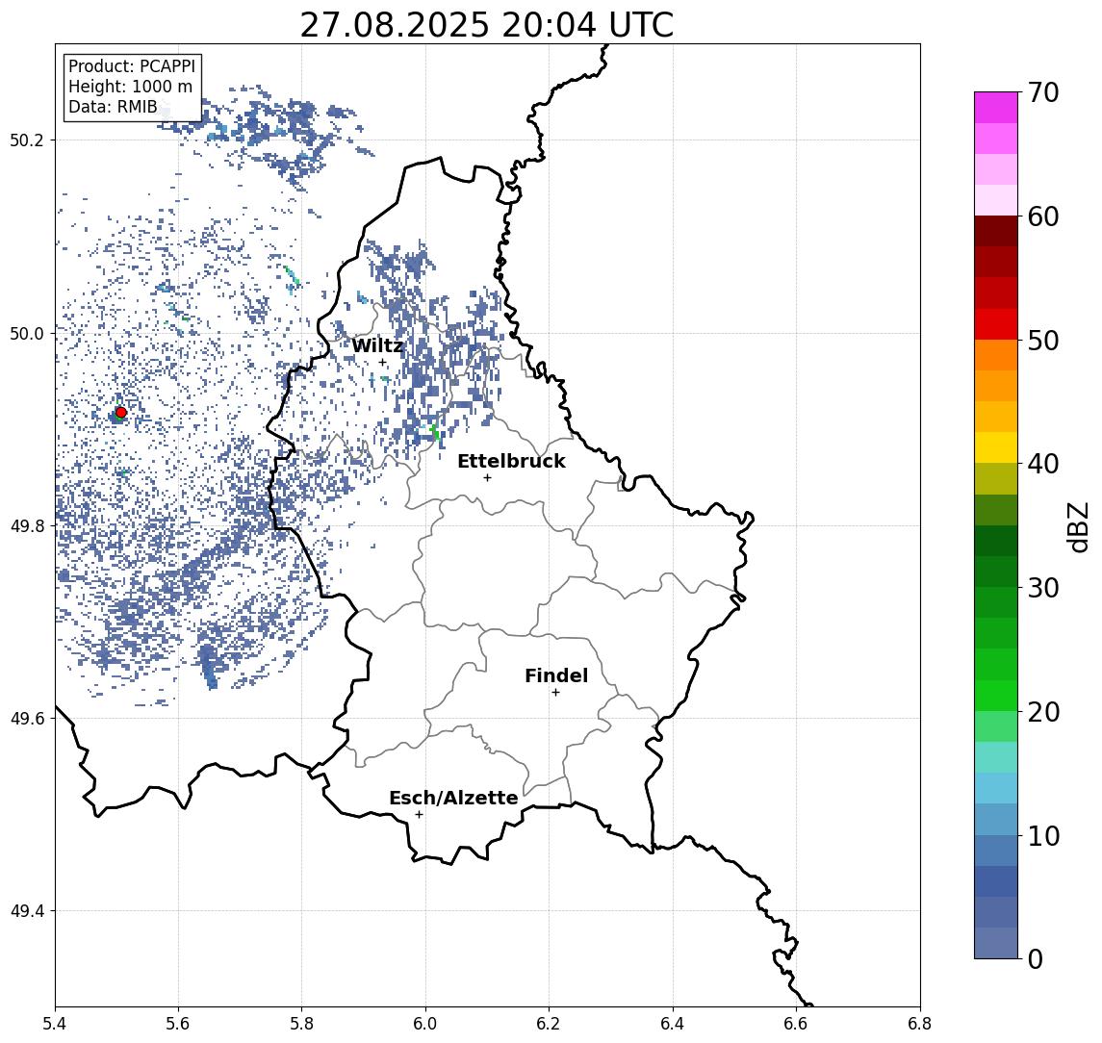Click the latitude 50.0 axis label
The width and height of the screenshot is (1102, 1043).
[27, 333]
